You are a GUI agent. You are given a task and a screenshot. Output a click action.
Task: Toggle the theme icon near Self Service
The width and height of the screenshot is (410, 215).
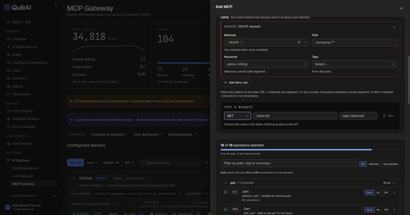click(55, 196)
